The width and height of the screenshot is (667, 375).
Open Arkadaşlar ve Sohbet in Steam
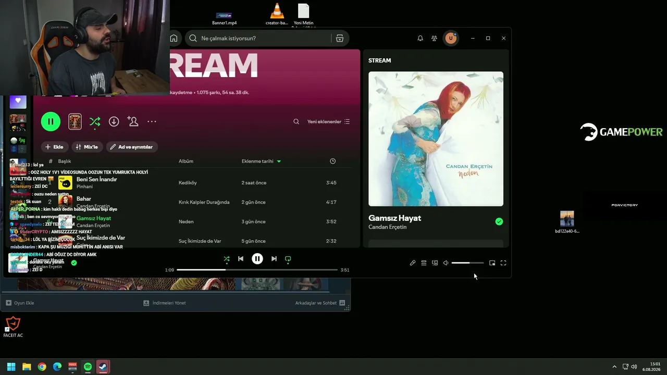point(320,303)
